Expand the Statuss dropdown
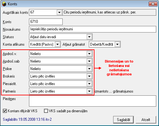This screenshot has width=159, height=126. [x=89, y=37]
